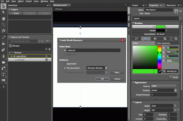Screen dimensions: 183x121
Task: Click the Properties view icon beside Name
Action: click(x=176, y=11)
